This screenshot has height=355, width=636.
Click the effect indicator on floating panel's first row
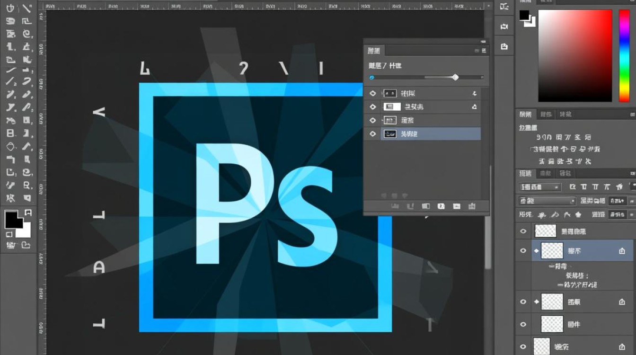pyautogui.click(x=475, y=94)
